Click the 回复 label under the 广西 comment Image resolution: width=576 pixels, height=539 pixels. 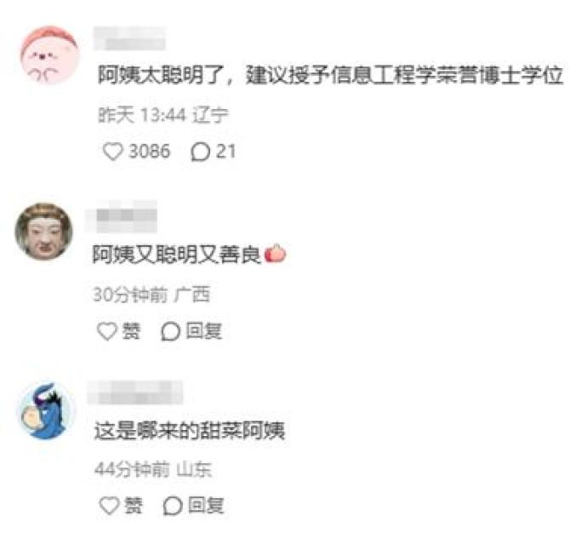click(x=204, y=331)
